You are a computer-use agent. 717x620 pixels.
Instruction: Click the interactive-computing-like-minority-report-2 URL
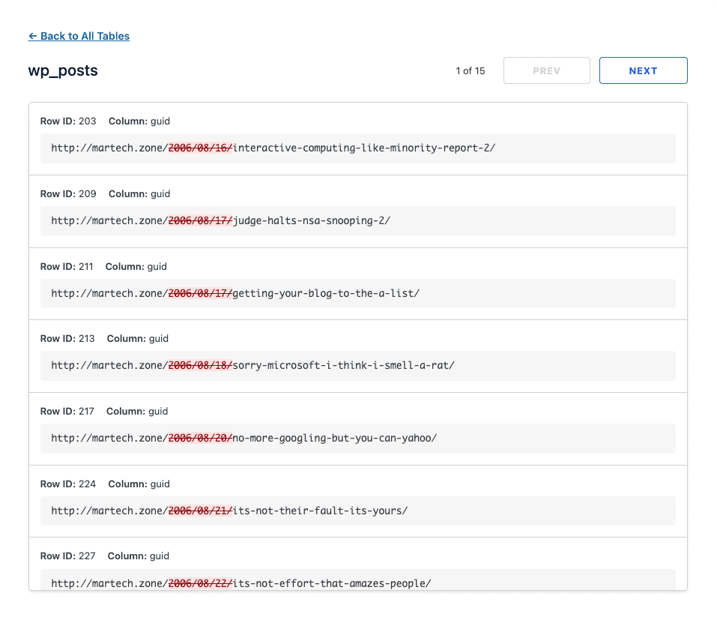click(x=273, y=148)
